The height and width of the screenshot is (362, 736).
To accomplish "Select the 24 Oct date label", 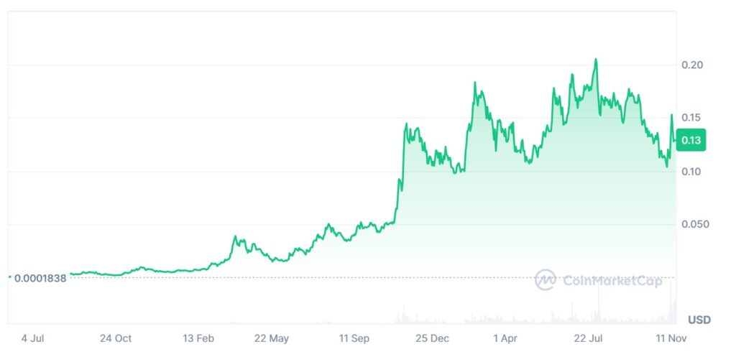I will click(116, 338).
